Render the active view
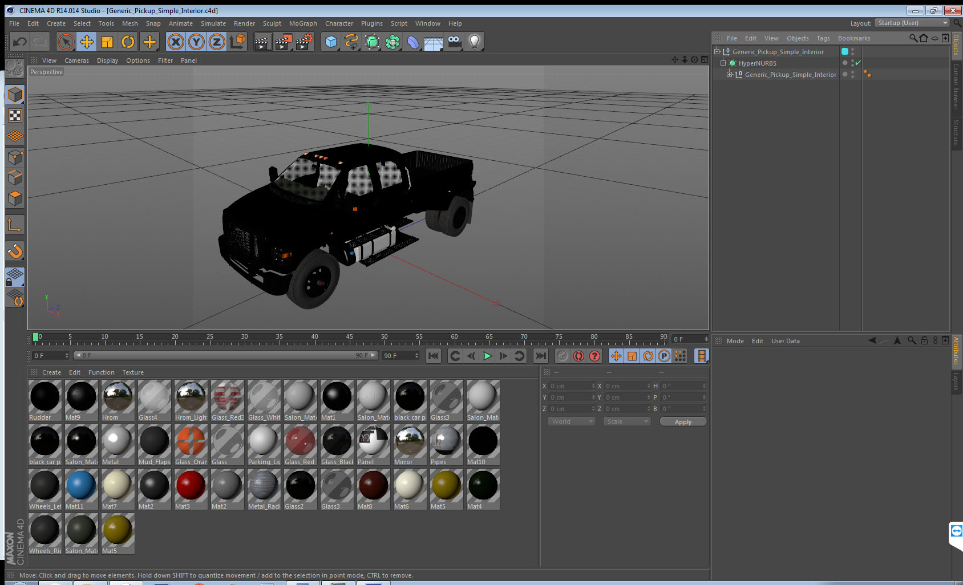Image resolution: width=963 pixels, height=585 pixels. pyautogui.click(x=262, y=42)
